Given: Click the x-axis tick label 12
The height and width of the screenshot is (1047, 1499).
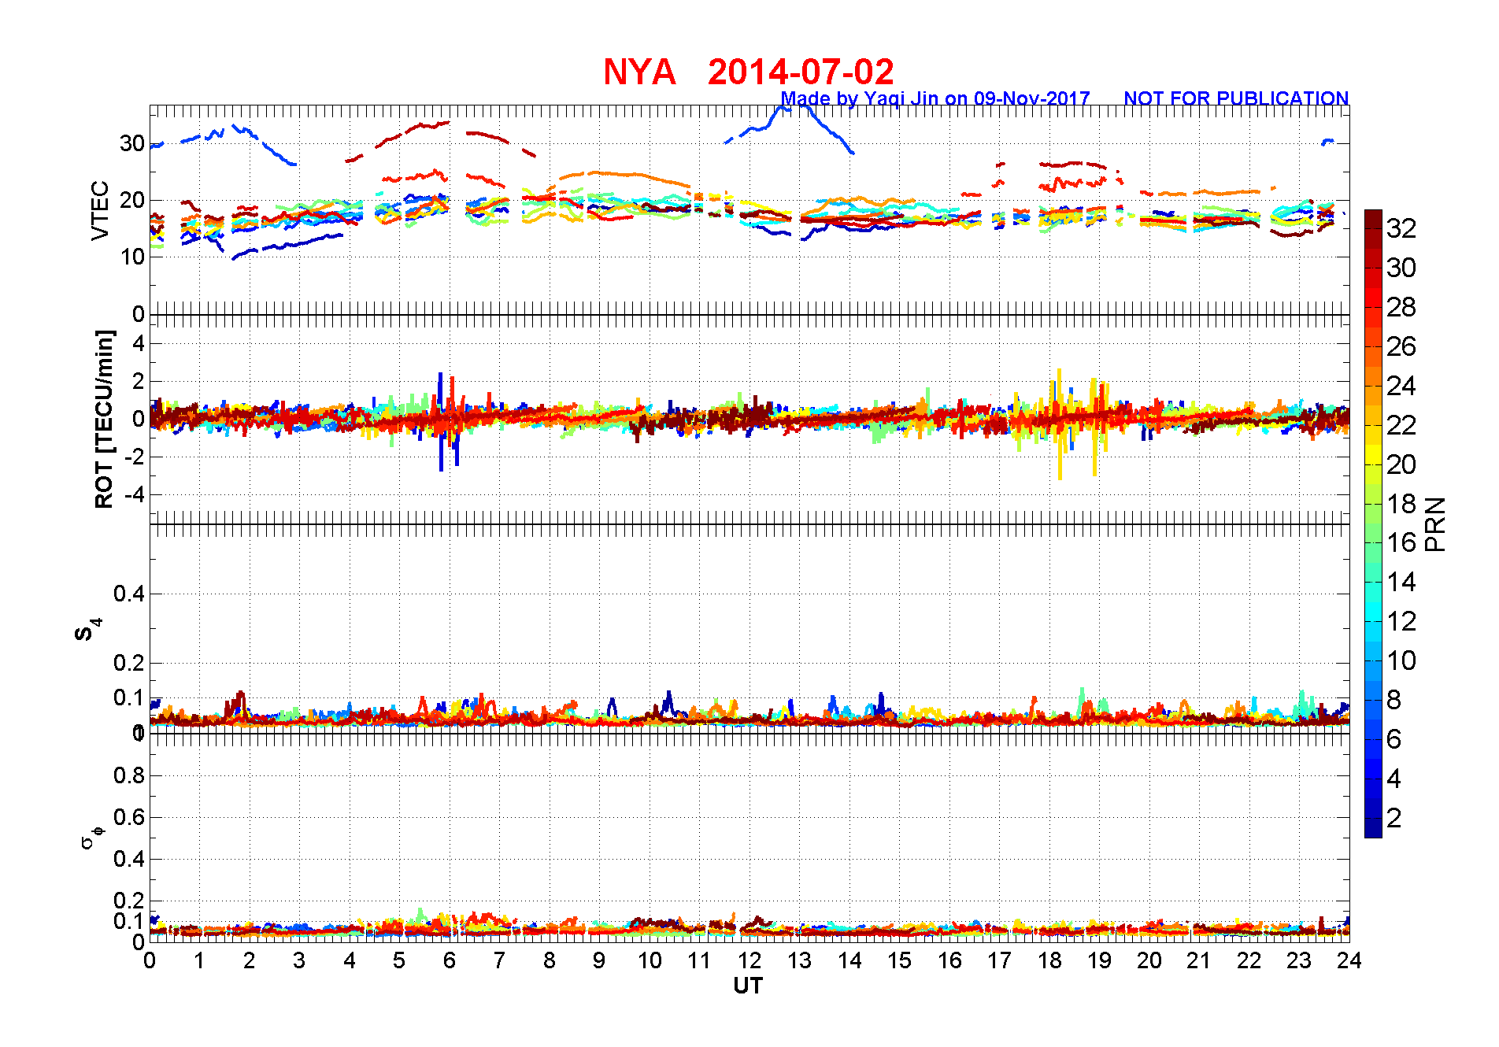Looking at the screenshot, I should (x=749, y=960).
